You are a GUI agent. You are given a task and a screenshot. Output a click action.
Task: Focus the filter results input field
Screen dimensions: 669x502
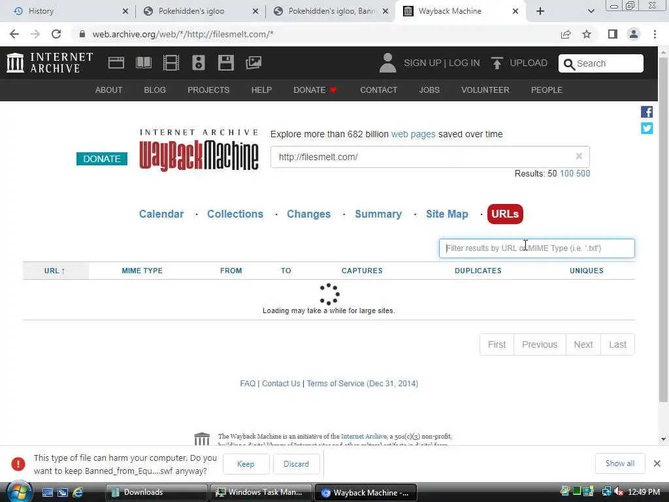tap(537, 248)
